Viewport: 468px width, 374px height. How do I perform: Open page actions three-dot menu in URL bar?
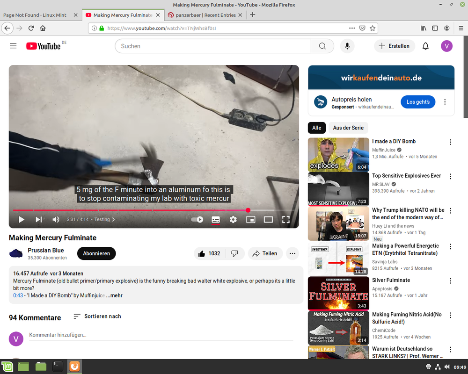352,28
